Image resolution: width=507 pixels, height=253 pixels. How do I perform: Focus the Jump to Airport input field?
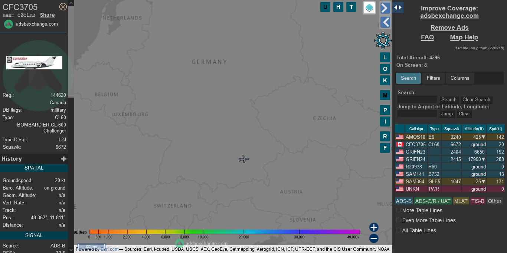pyautogui.click(x=417, y=114)
